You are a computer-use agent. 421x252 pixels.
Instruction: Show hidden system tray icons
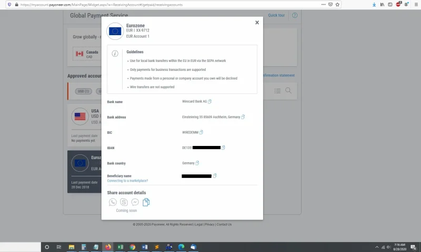377,247
